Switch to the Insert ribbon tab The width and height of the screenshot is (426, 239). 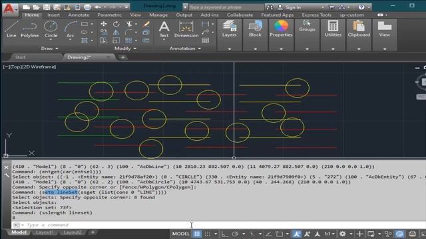(53, 15)
